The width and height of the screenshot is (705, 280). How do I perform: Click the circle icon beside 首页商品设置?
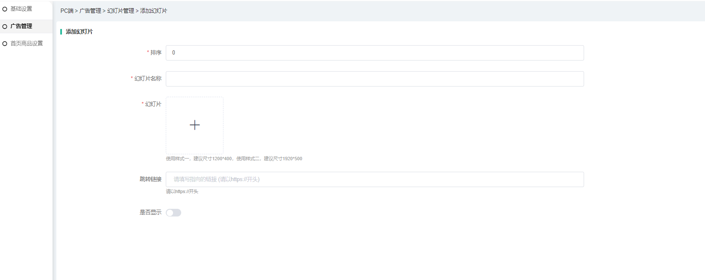[5, 43]
